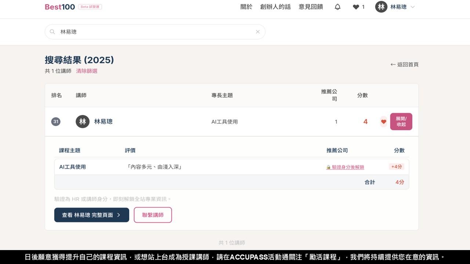Screen dimensions: 470x264
Task: Click the Best100 logo
Action: [x=60, y=7]
